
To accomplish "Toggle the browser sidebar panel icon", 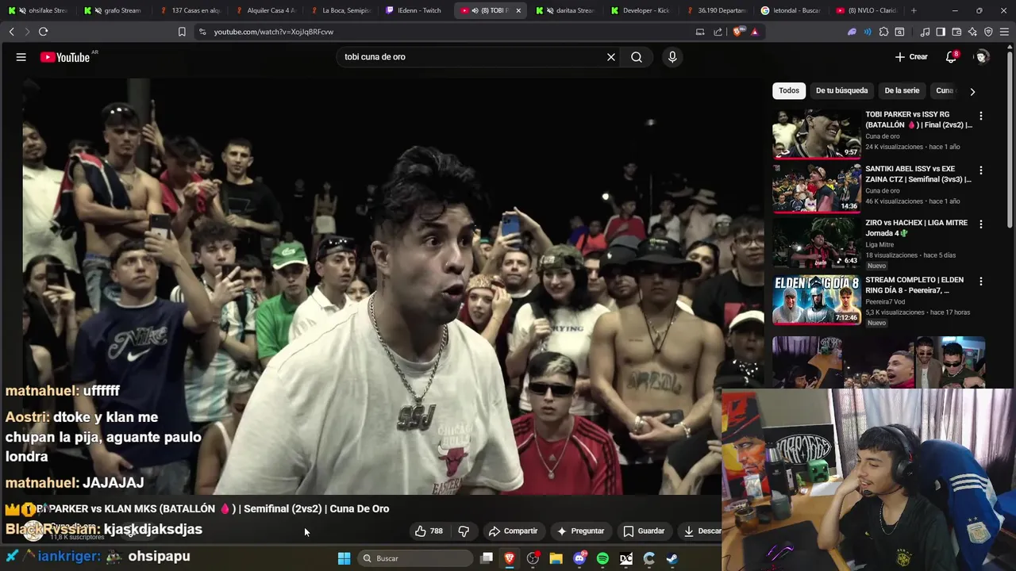I will coord(941,32).
